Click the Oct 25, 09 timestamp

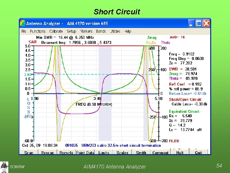click(40, 145)
